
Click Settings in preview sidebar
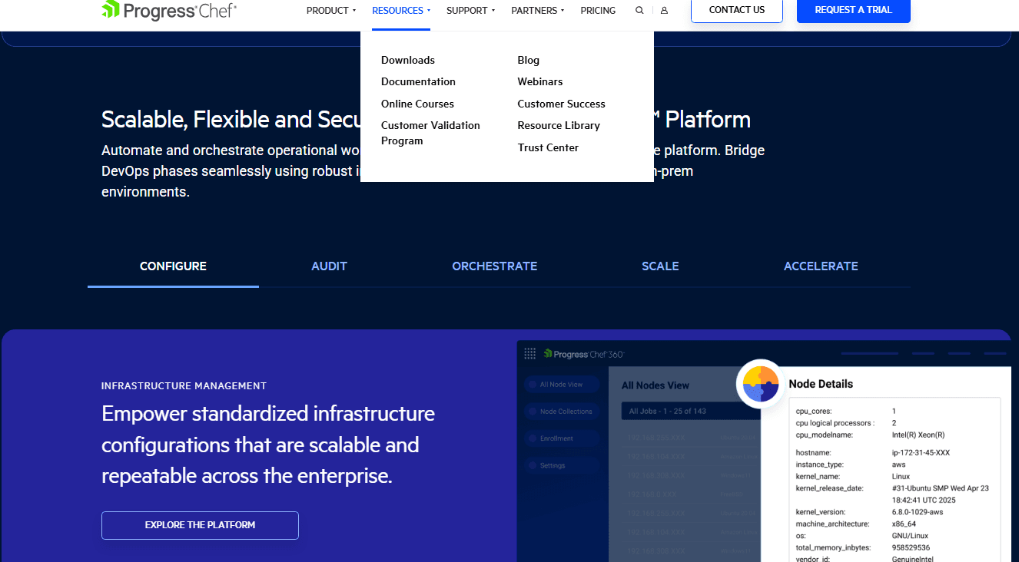[561, 465]
